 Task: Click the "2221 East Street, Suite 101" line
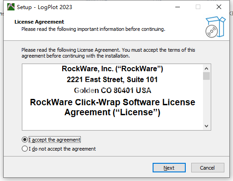pyautogui.click(x=112, y=79)
